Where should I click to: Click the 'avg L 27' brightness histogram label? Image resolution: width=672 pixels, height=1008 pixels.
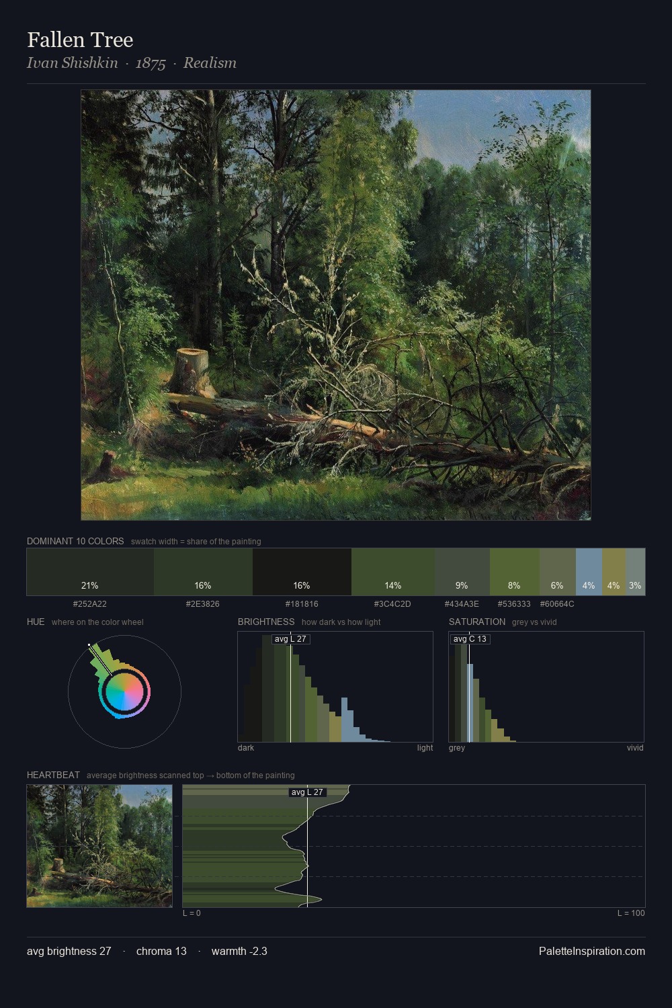(x=290, y=639)
